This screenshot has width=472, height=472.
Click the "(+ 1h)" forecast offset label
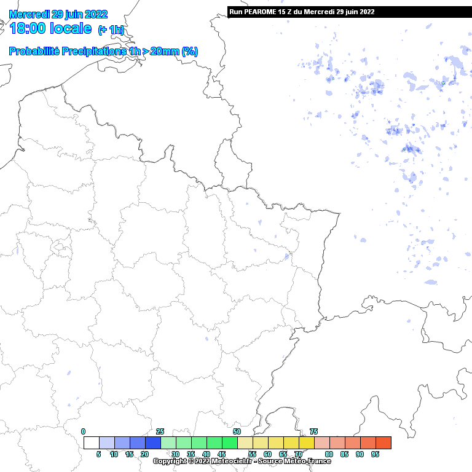pos(111,30)
